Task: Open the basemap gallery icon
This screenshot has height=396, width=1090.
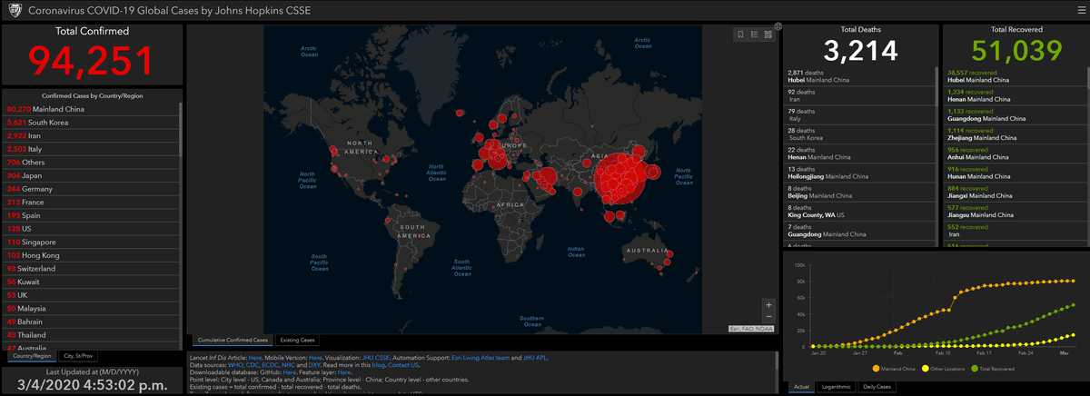Action: (768, 35)
